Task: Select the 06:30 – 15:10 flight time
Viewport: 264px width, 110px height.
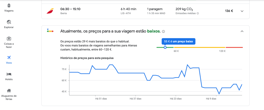Action: [x=70, y=9]
